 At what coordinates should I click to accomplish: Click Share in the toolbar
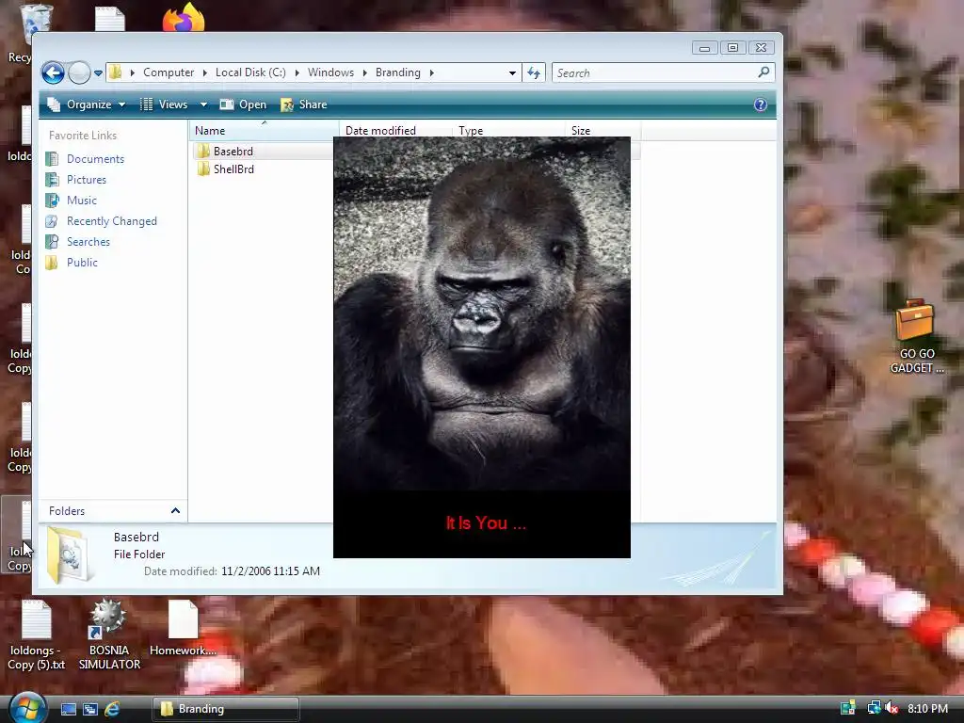(304, 104)
